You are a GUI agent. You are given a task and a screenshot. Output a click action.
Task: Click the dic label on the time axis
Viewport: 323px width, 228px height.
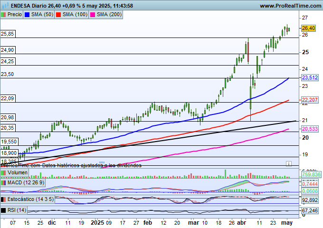52,223
